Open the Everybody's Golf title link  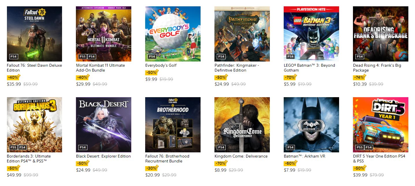161,65
